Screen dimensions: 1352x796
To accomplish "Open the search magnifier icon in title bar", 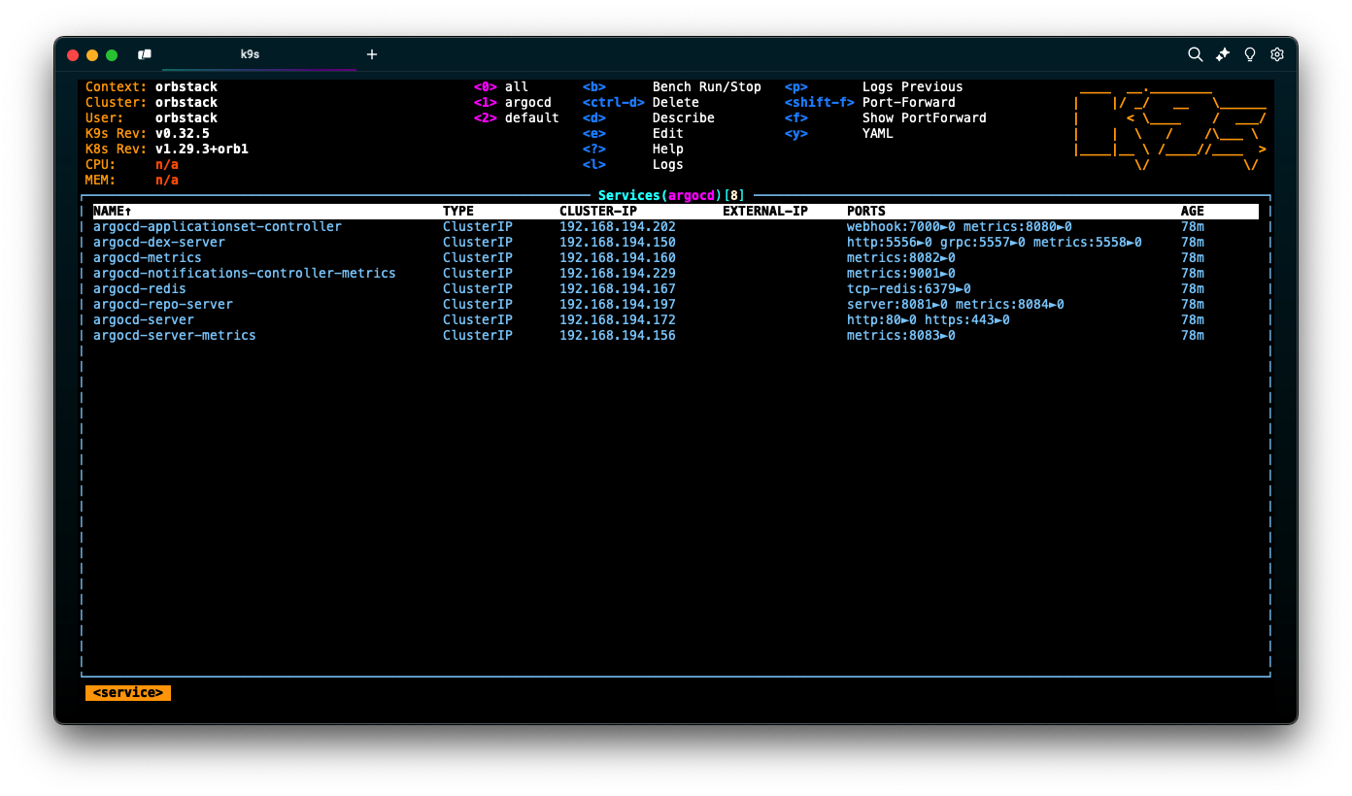I will 1196,54.
